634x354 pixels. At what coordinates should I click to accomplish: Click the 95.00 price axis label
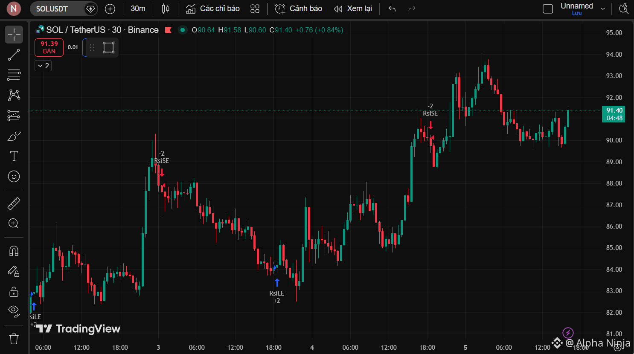pos(614,33)
